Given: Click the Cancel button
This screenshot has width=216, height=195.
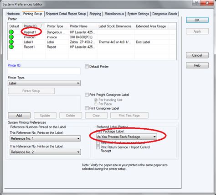Looking at the screenshot, I should 197,55.
